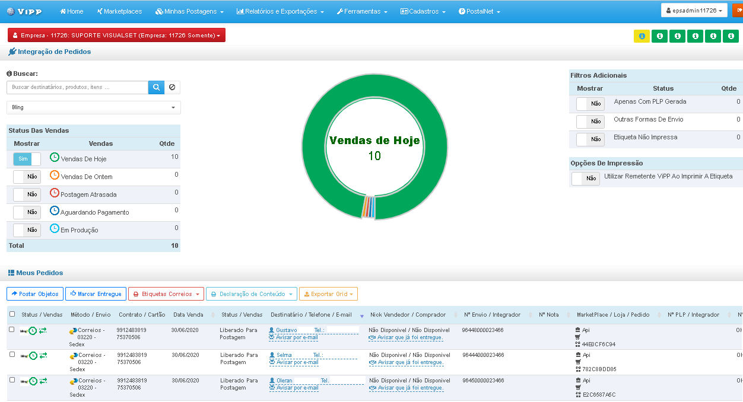Click the shopping cart icon in Gustavo's row
Screen dimensions: 743x402
pyautogui.click(x=578, y=337)
